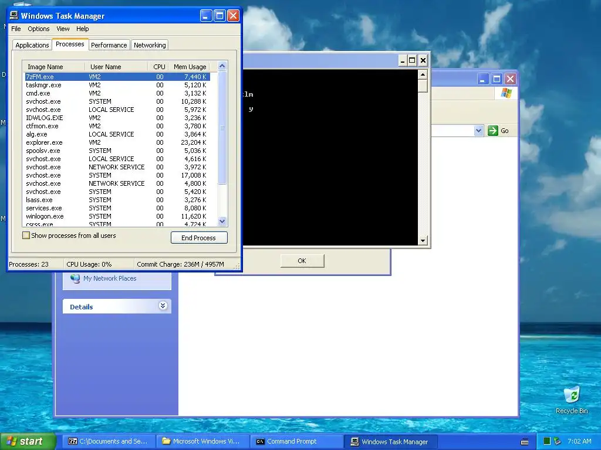Sort processes by User Name column
The height and width of the screenshot is (450, 601).
click(116, 67)
